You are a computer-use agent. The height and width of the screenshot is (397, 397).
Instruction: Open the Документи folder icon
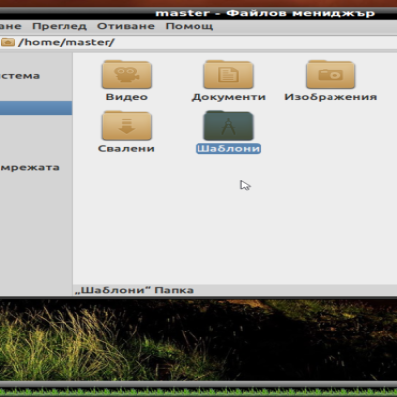click(x=228, y=74)
